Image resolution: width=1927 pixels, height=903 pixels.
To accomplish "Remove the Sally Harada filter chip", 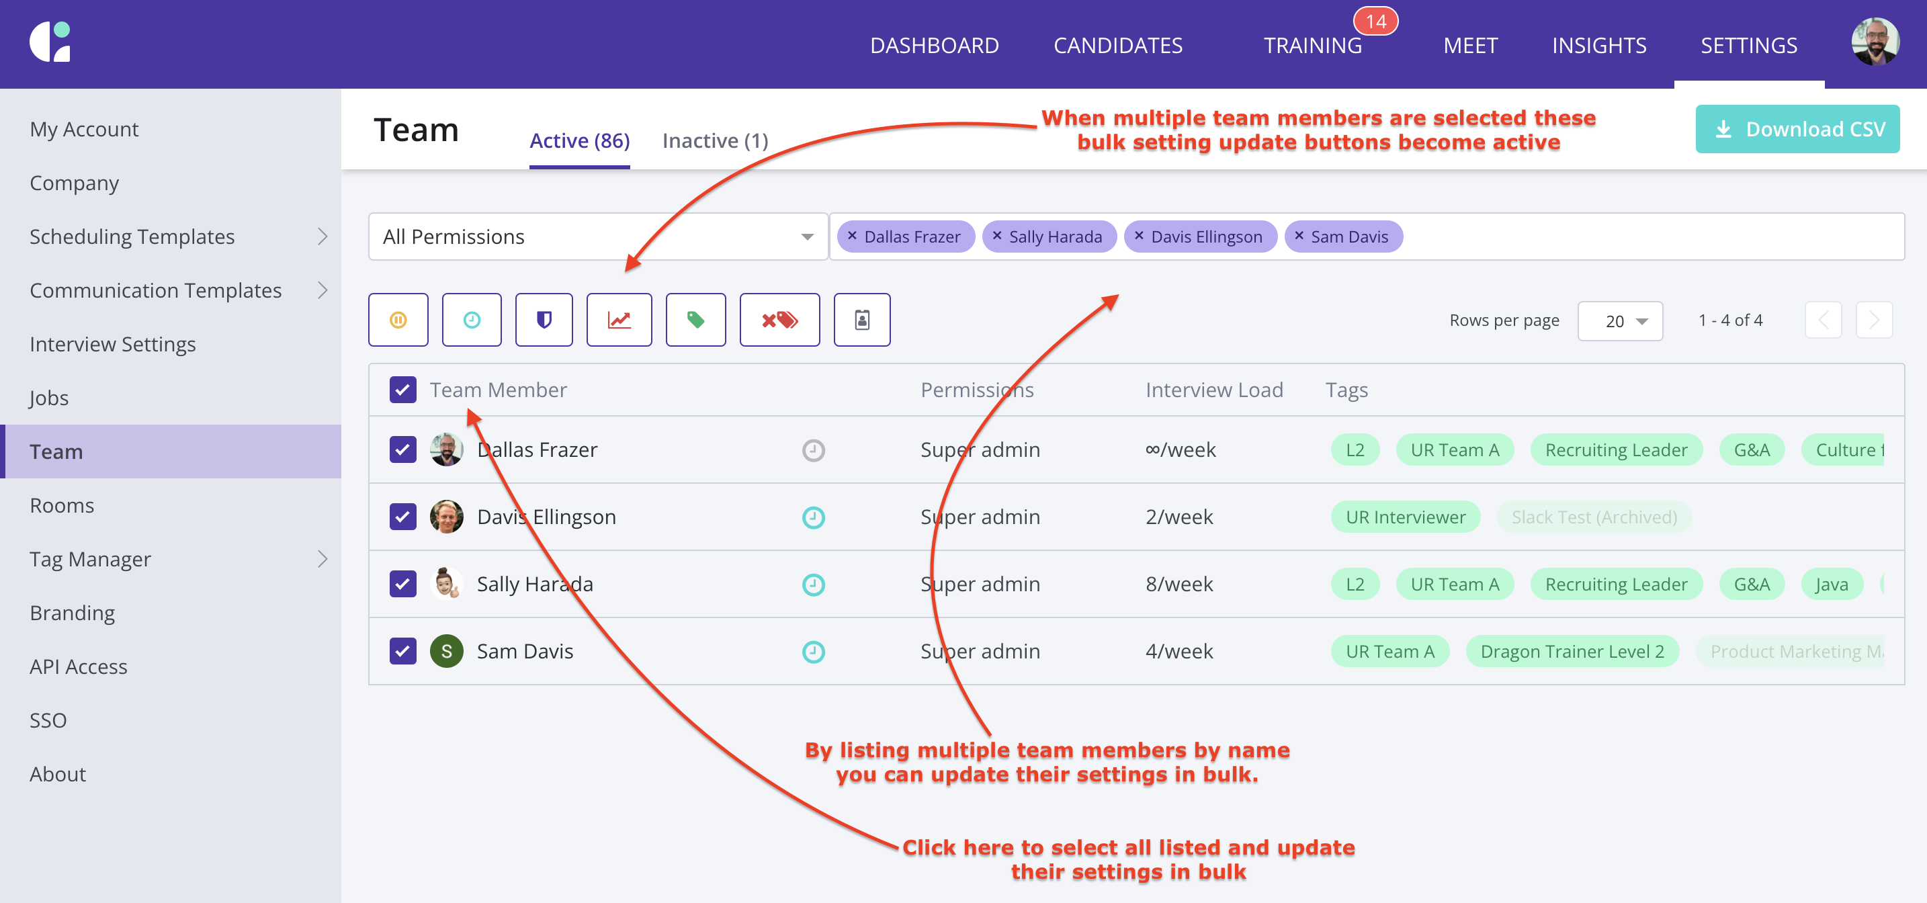I will [x=996, y=236].
